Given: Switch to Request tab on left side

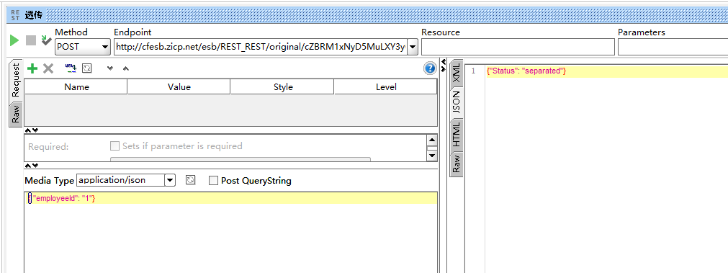Looking at the screenshot, I should point(15,80).
